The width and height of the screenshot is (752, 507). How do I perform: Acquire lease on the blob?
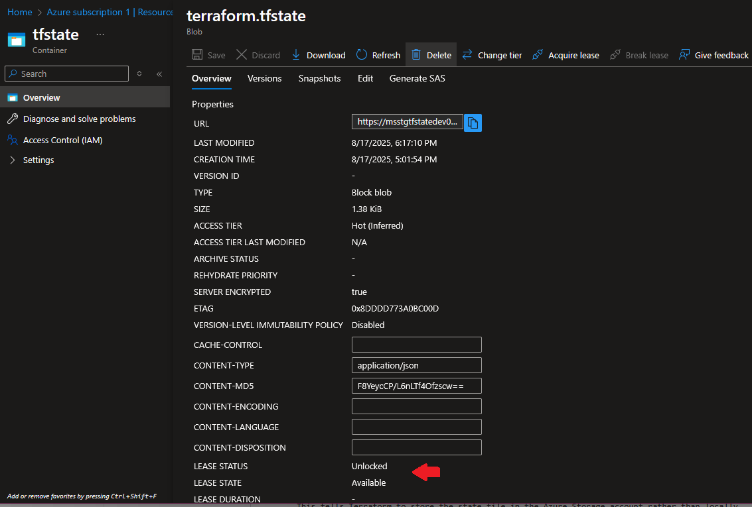pyautogui.click(x=566, y=55)
